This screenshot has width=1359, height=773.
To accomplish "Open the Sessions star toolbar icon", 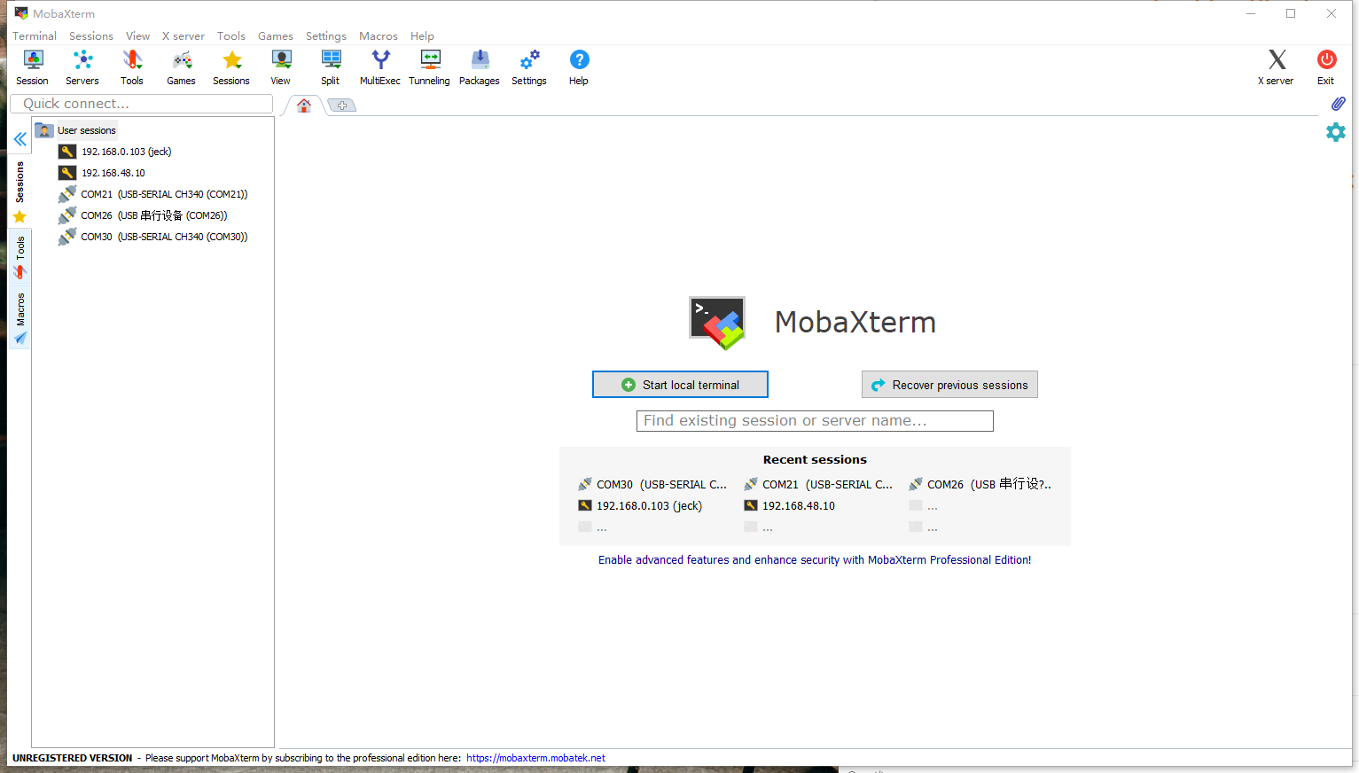I will 231,67.
